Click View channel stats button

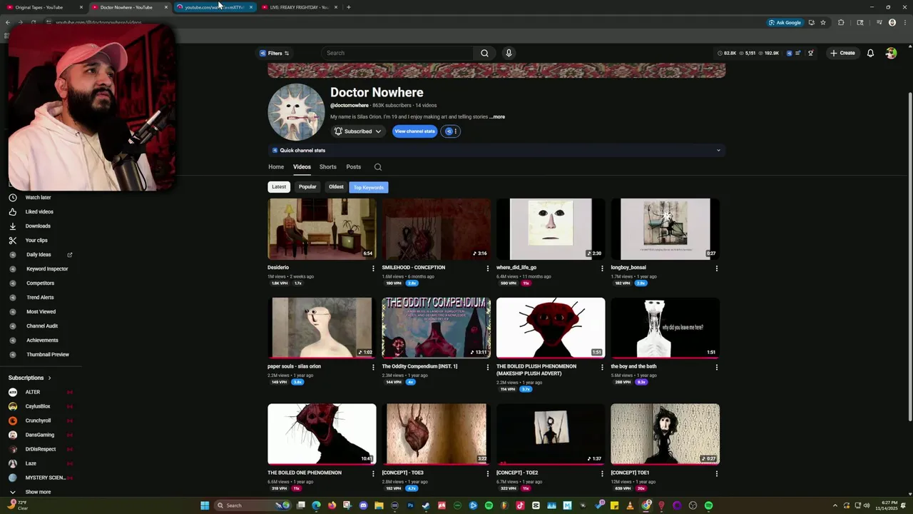[414, 131]
